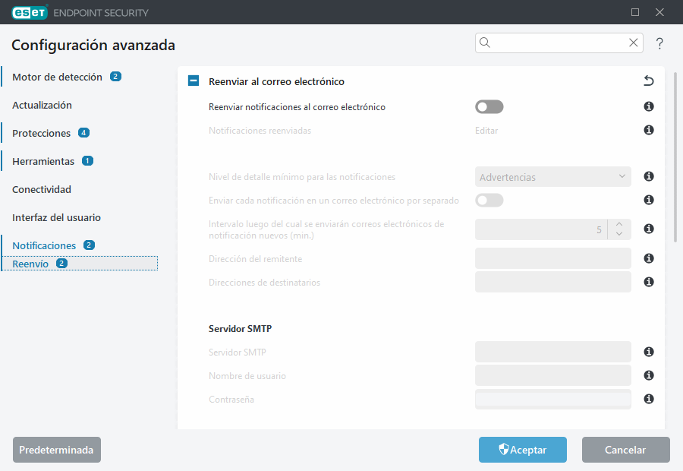The image size is (683, 471).
Task: Click the info icon beside Contraseña
Action: click(648, 399)
